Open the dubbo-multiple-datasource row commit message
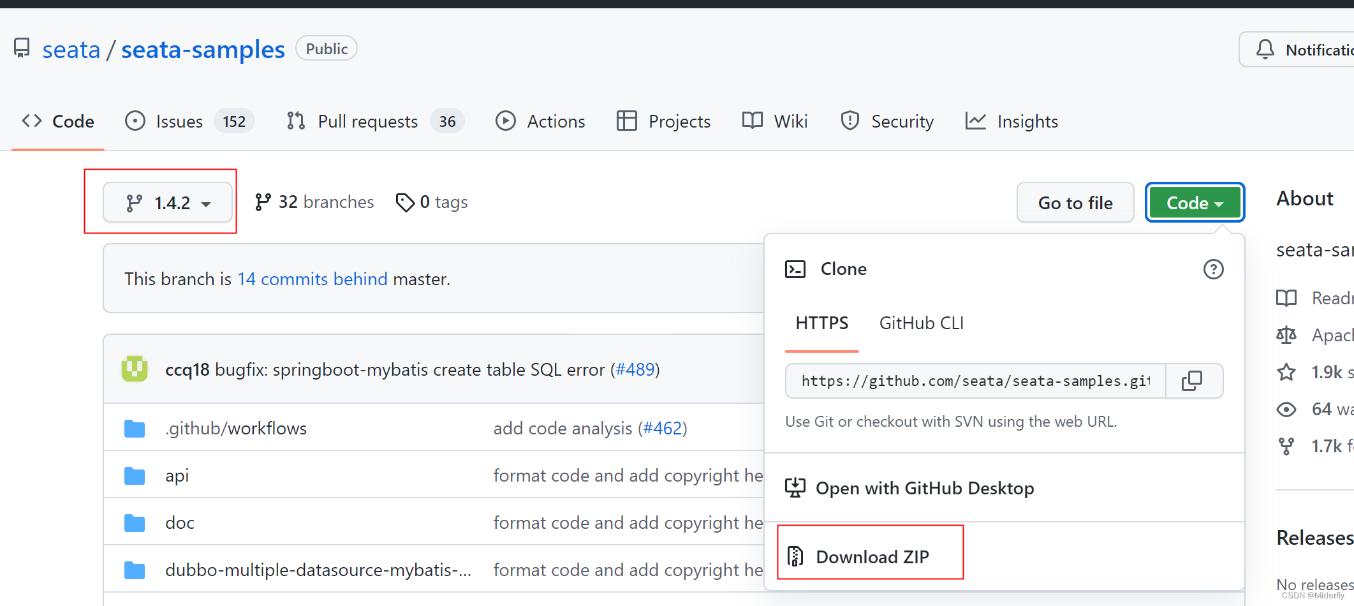This screenshot has height=606, width=1354. click(628, 570)
